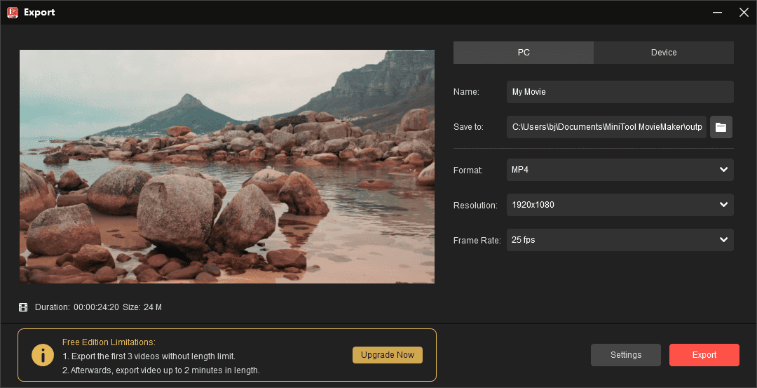The image size is (757, 388).
Task: Click the MiniTool MovieMaker app logo icon
Action: pyautogui.click(x=13, y=13)
